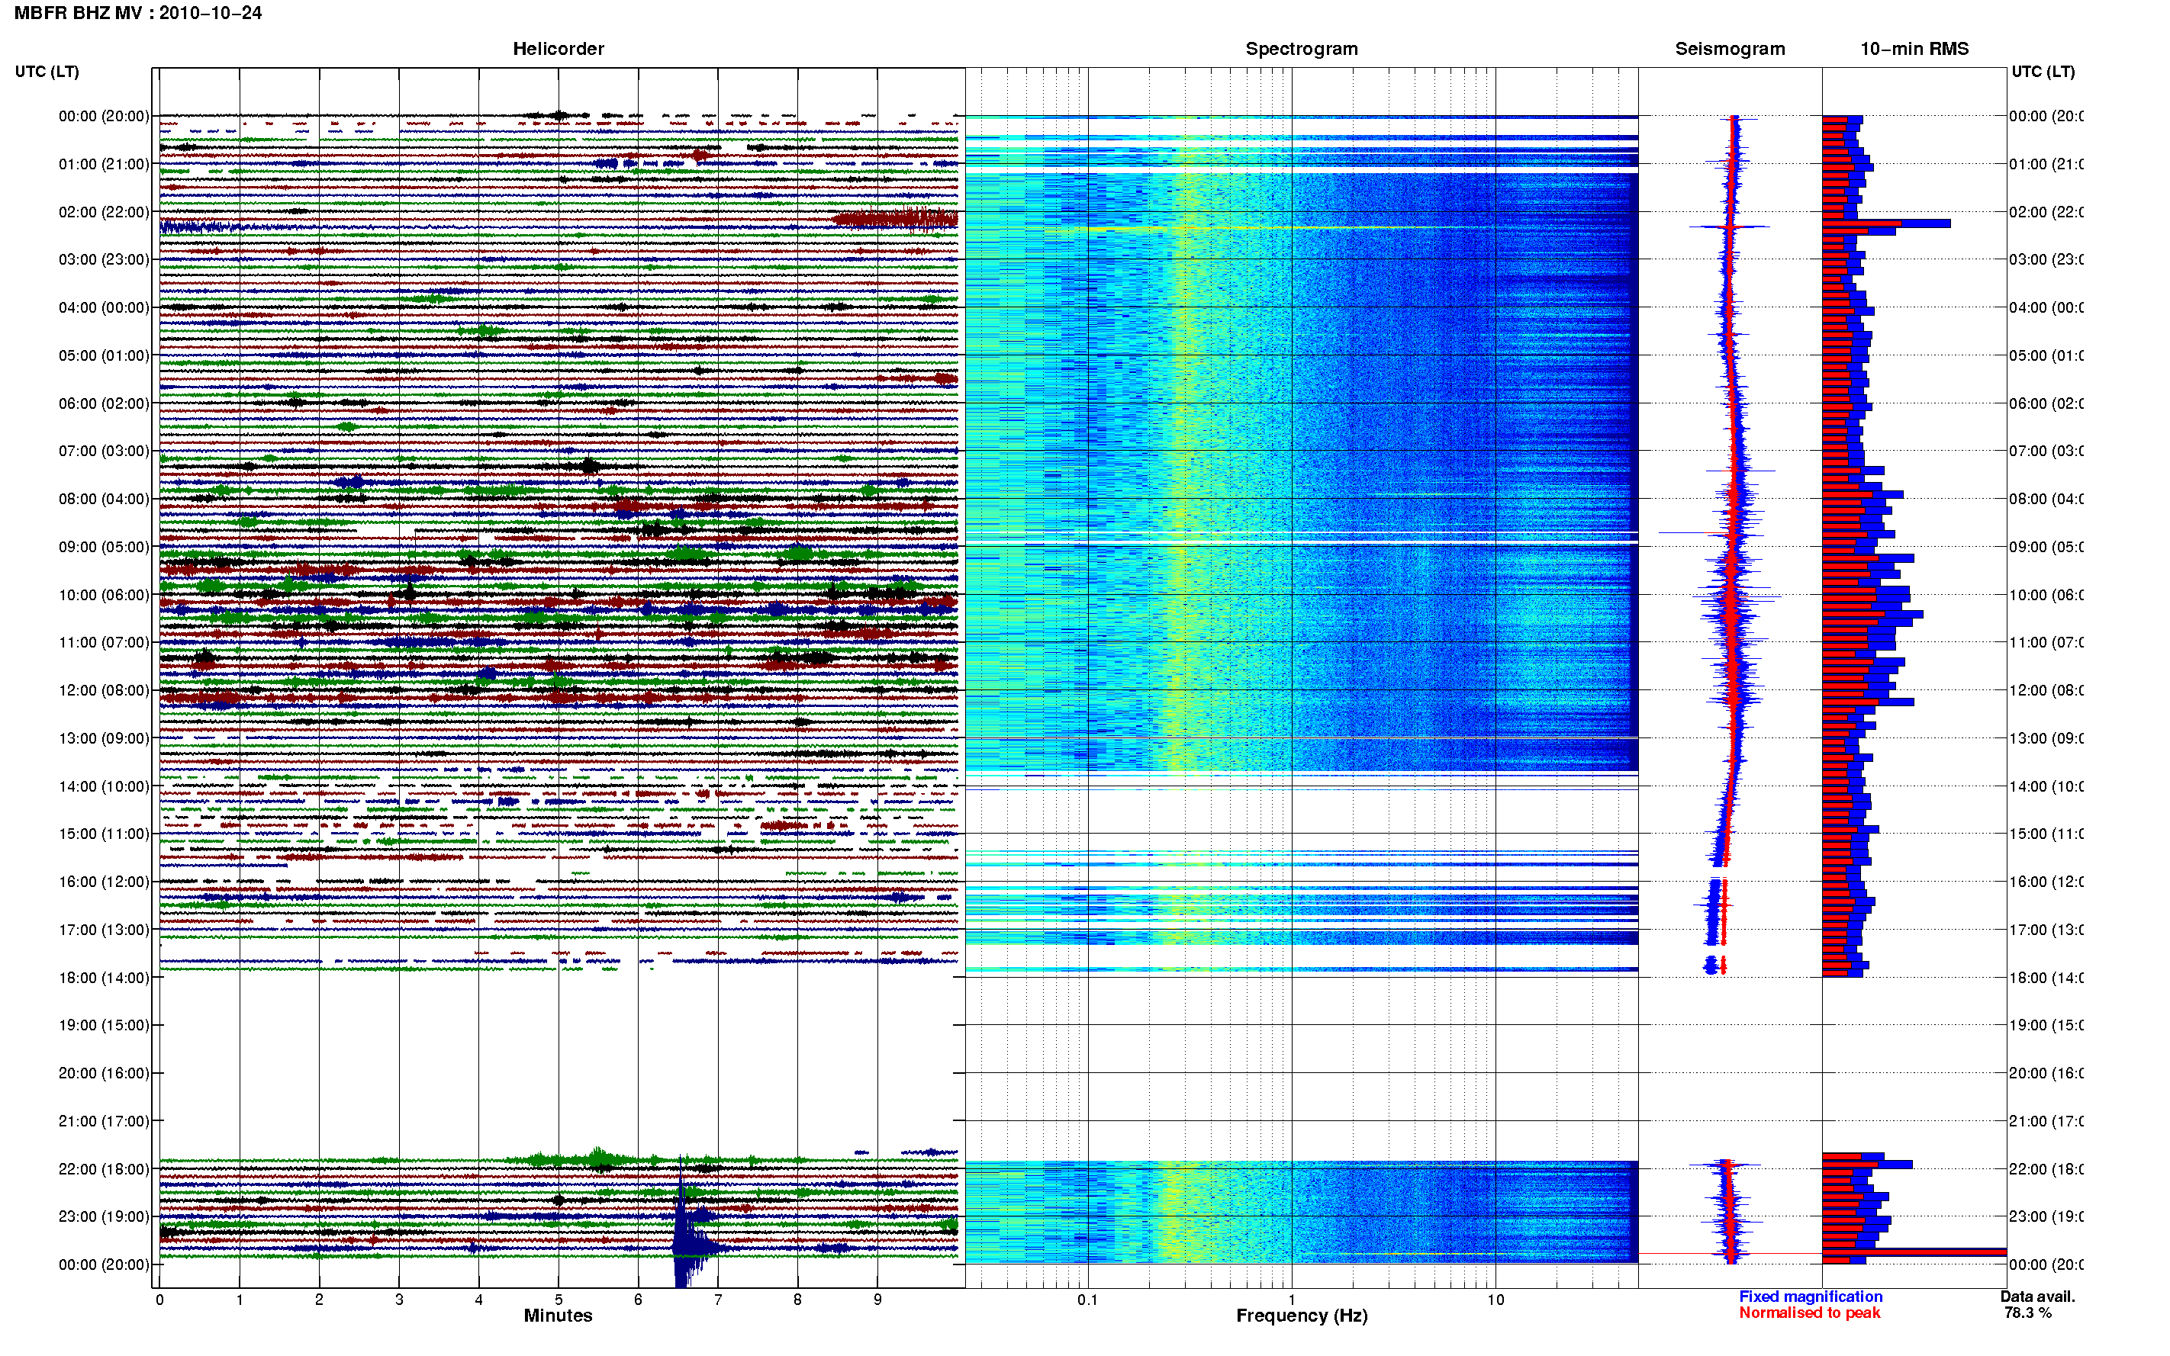The height and width of the screenshot is (1356, 2170).
Task: Click the 'Fixed magnification' legend text
Action: [1811, 1297]
